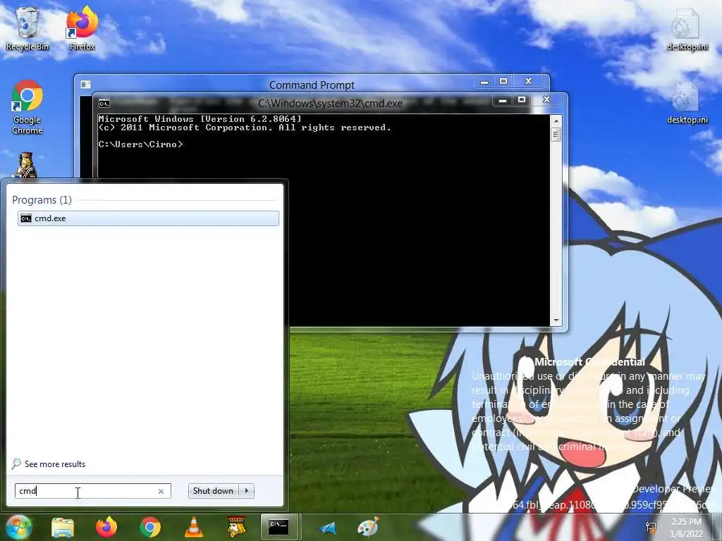Open the king card game taskbar icon
The width and height of the screenshot is (722, 541).
click(x=237, y=527)
